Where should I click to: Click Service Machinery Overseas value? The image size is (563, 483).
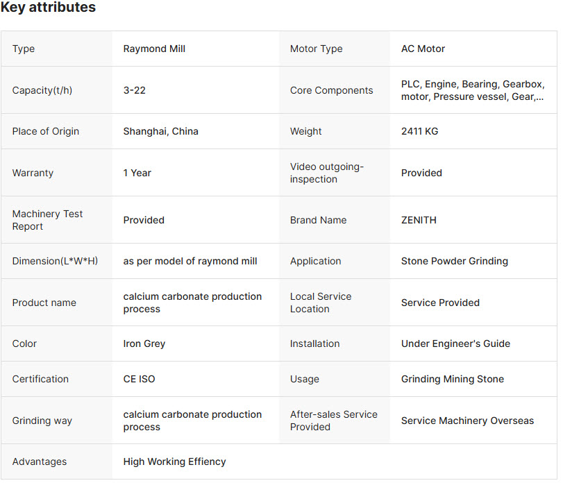pos(467,421)
